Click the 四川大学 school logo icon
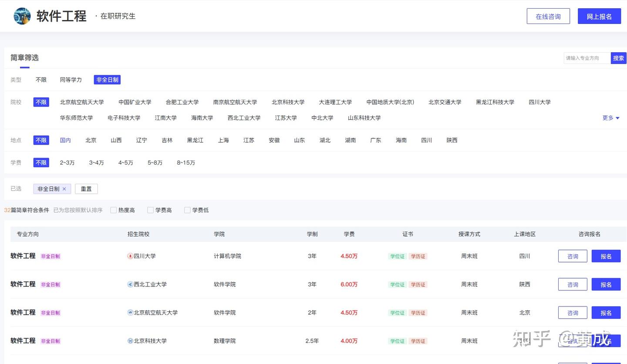The height and width of the screenshot is (364, 627). 130,256
